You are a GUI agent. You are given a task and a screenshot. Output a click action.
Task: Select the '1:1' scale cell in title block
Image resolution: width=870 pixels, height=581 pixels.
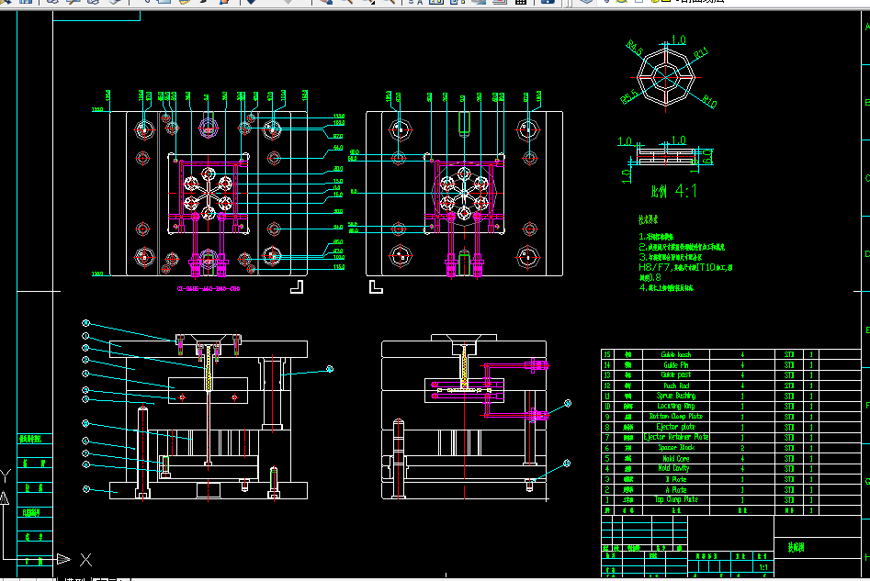763,567
